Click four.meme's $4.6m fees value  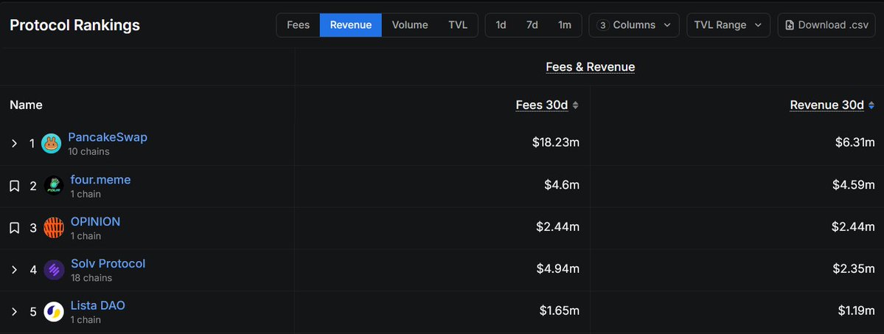point(562,185)
